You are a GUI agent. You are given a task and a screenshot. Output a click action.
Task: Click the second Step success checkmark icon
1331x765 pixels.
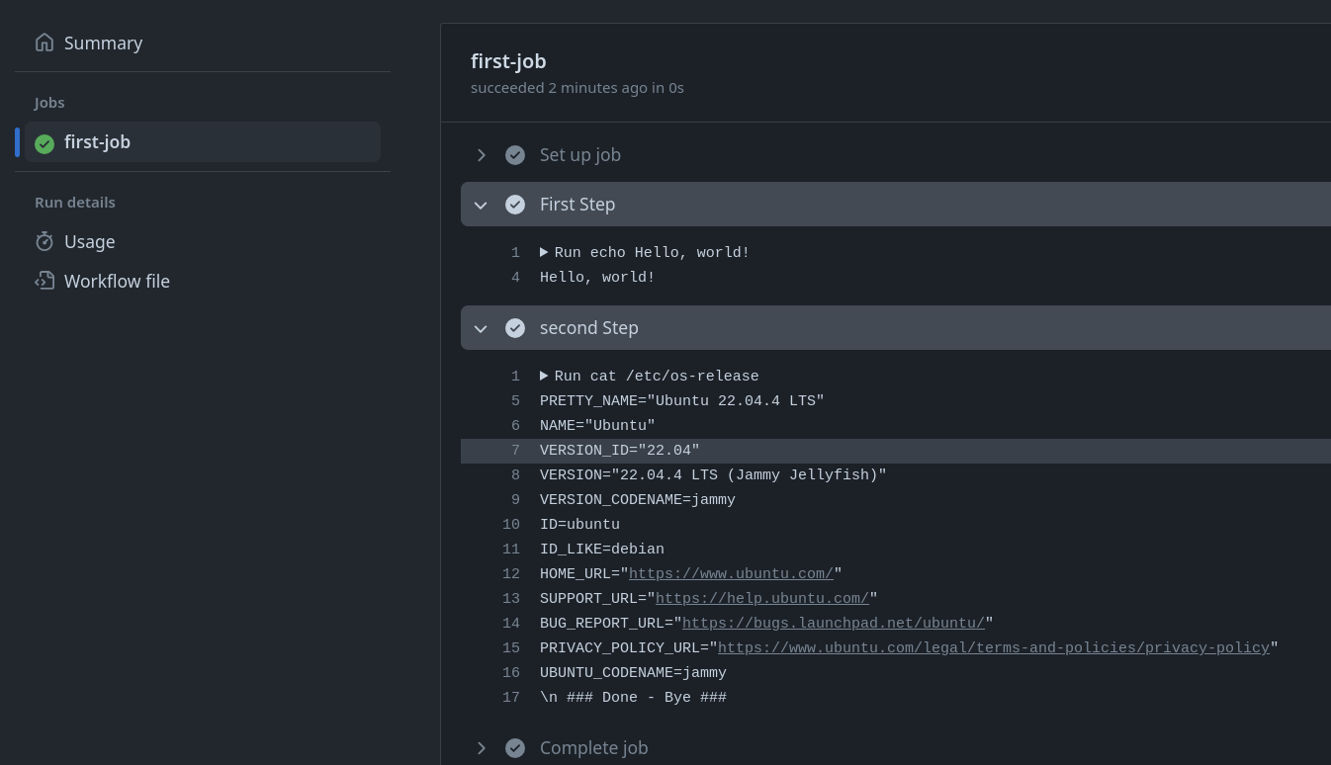click(514, 328)
